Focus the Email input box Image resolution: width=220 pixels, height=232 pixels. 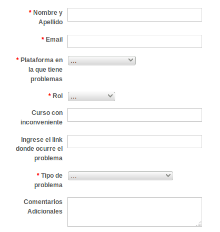(135, 41)
